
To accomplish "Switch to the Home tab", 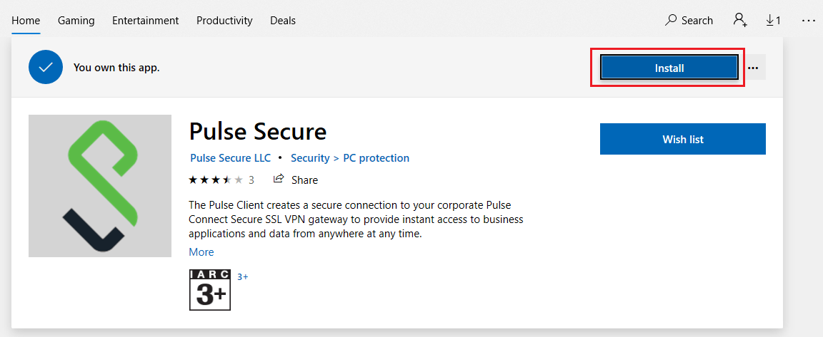I will (x=26, y=21).
